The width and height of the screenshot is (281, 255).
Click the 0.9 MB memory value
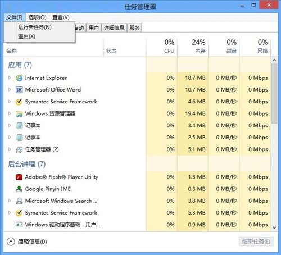click(x=197, y=225)
